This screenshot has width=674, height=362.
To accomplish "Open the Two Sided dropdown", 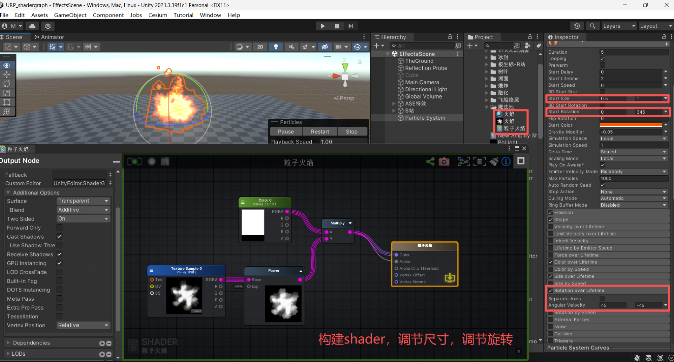I will point(83,219).
